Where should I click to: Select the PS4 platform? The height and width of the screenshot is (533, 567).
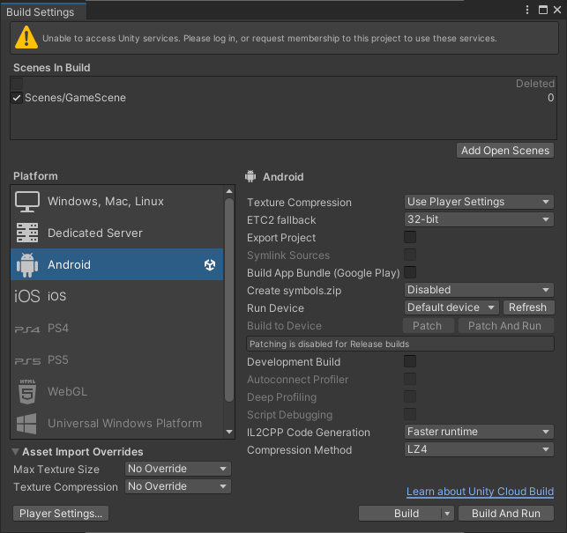[x=117, y=328]
